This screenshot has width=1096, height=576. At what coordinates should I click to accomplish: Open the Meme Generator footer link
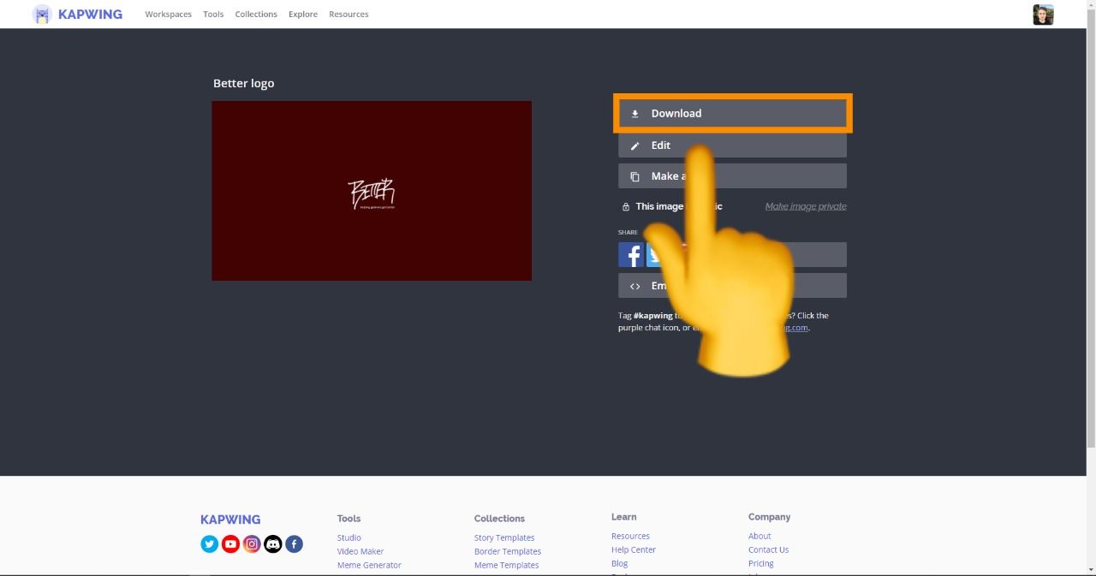click(369, 565)
